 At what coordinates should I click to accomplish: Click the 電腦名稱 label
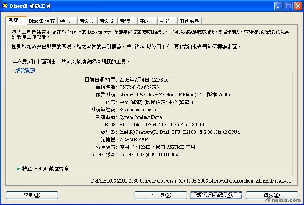click(x=106, y=87)
